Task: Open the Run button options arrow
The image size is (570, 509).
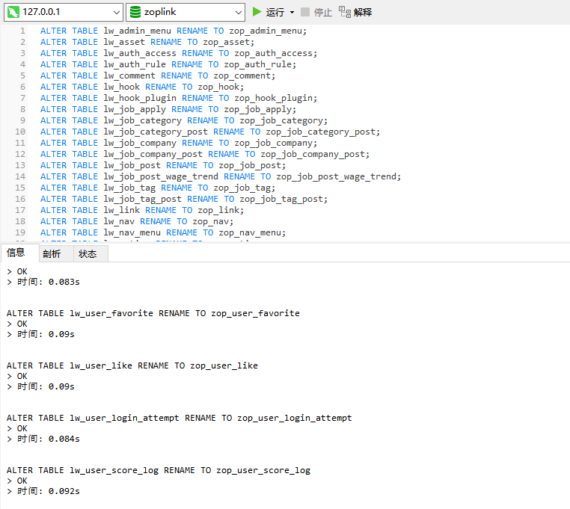Action: pos(292,13)
